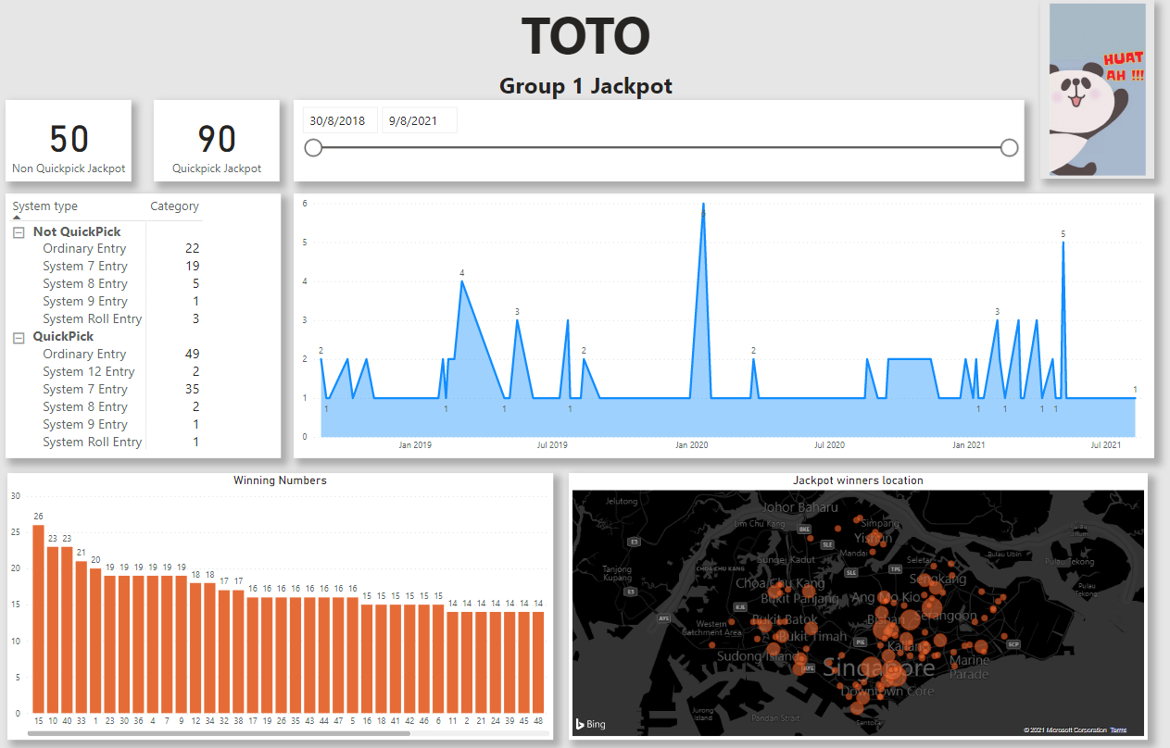The image size is (1170, 748).
Task: Sort by System type column header
Action: tap(45, 206)
